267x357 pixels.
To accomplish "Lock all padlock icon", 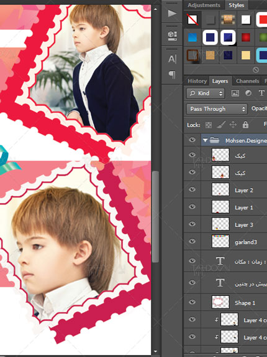I will pyautogui.click(x=245, y=125).
